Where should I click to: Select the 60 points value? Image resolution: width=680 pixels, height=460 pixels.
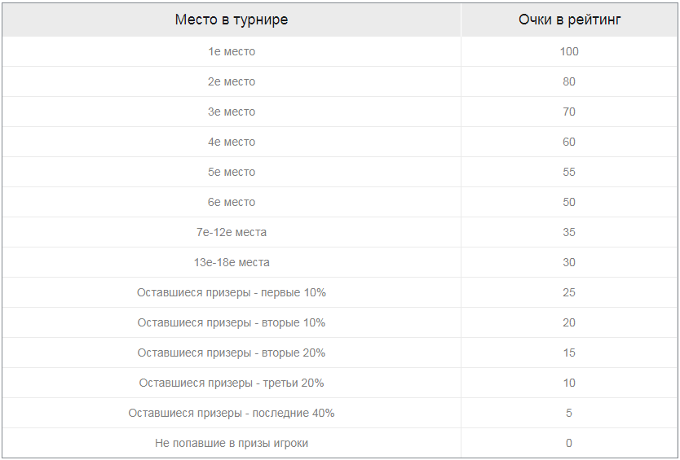[569, 142]
